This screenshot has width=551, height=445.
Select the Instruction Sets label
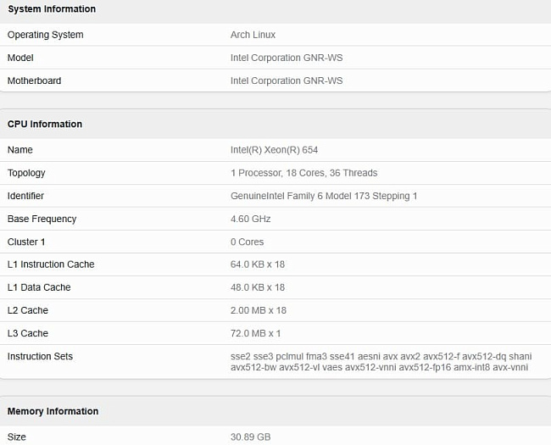point(40,356)
